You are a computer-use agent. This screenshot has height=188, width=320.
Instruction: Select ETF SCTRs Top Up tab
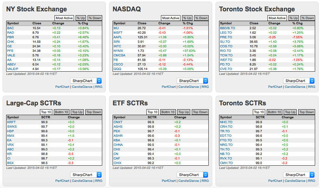(184, 112)
